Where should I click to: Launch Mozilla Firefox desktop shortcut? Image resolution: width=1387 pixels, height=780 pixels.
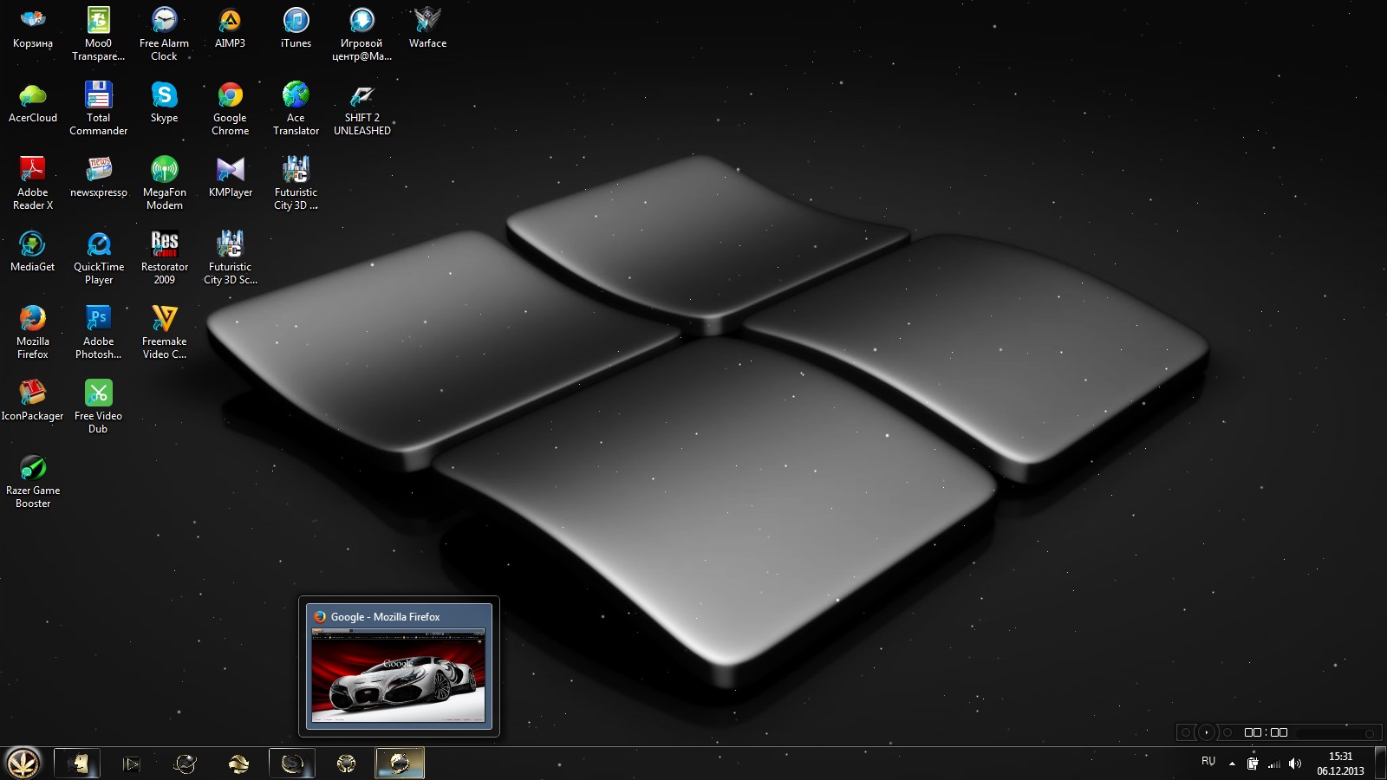click(33, 332)
